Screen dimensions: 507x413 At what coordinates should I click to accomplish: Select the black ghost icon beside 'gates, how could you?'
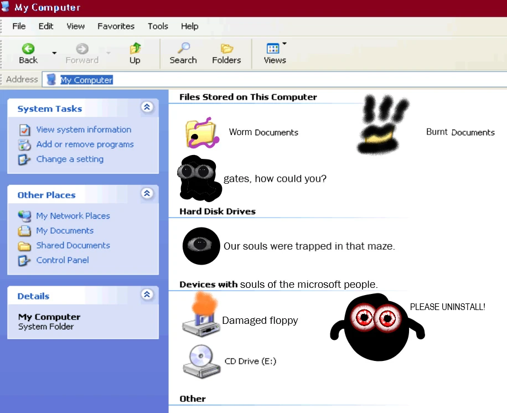199,178
